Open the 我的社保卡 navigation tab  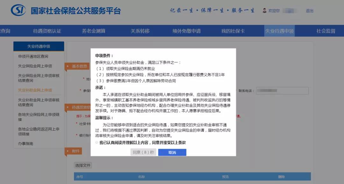233,31
